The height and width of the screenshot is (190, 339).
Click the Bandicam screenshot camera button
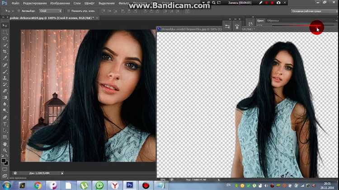(278, 3)
